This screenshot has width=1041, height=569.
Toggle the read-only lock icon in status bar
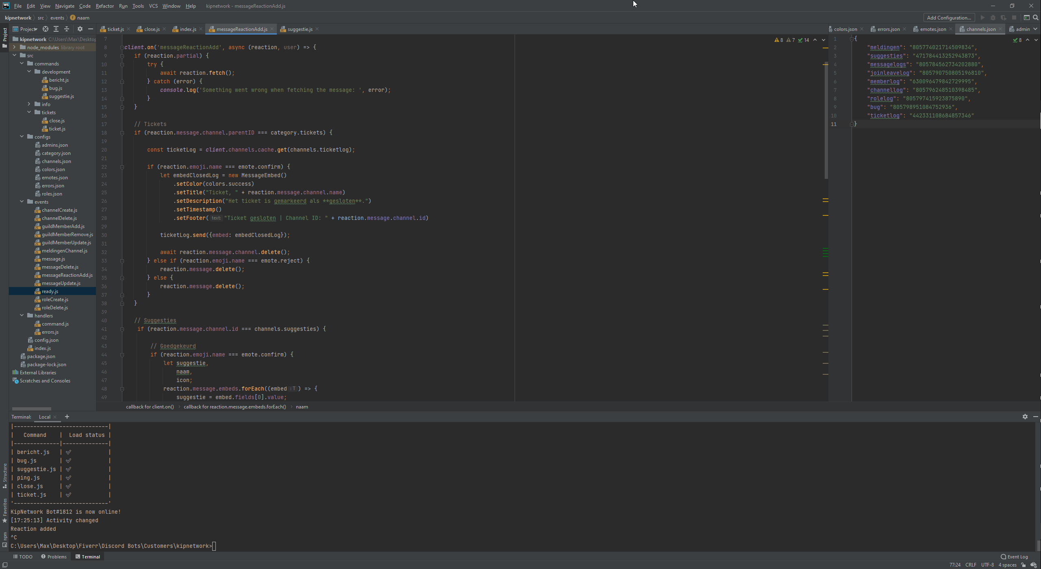[1024, 565]
